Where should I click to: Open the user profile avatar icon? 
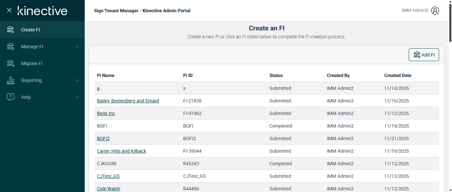point(435,11)
